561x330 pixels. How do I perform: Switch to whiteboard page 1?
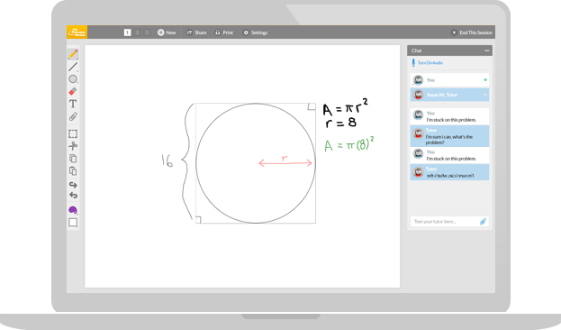(x=127, y=32)
